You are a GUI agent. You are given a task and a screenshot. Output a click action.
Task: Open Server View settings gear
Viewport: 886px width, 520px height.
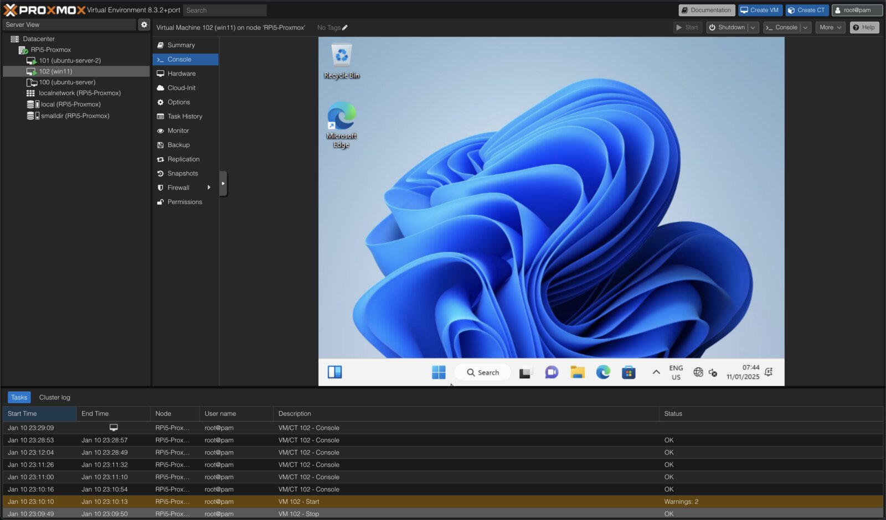tap(144, 24)
